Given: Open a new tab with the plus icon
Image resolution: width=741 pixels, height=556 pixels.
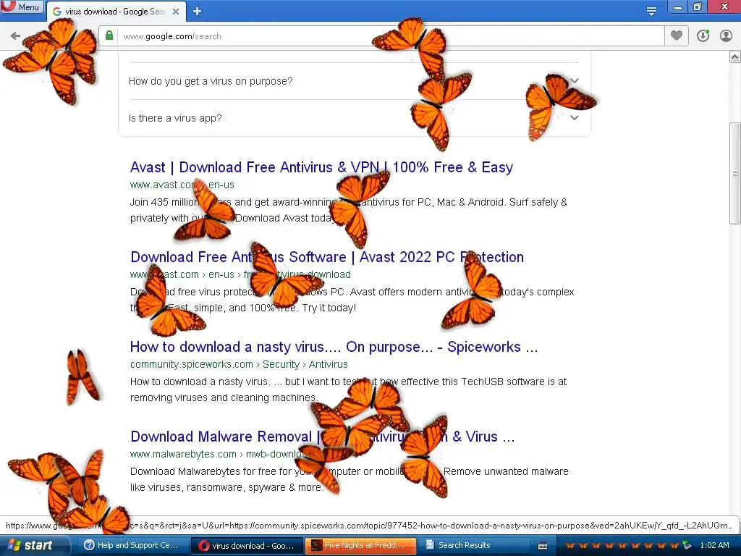Looking at the screenshot, I should click(x=197, y=12).
